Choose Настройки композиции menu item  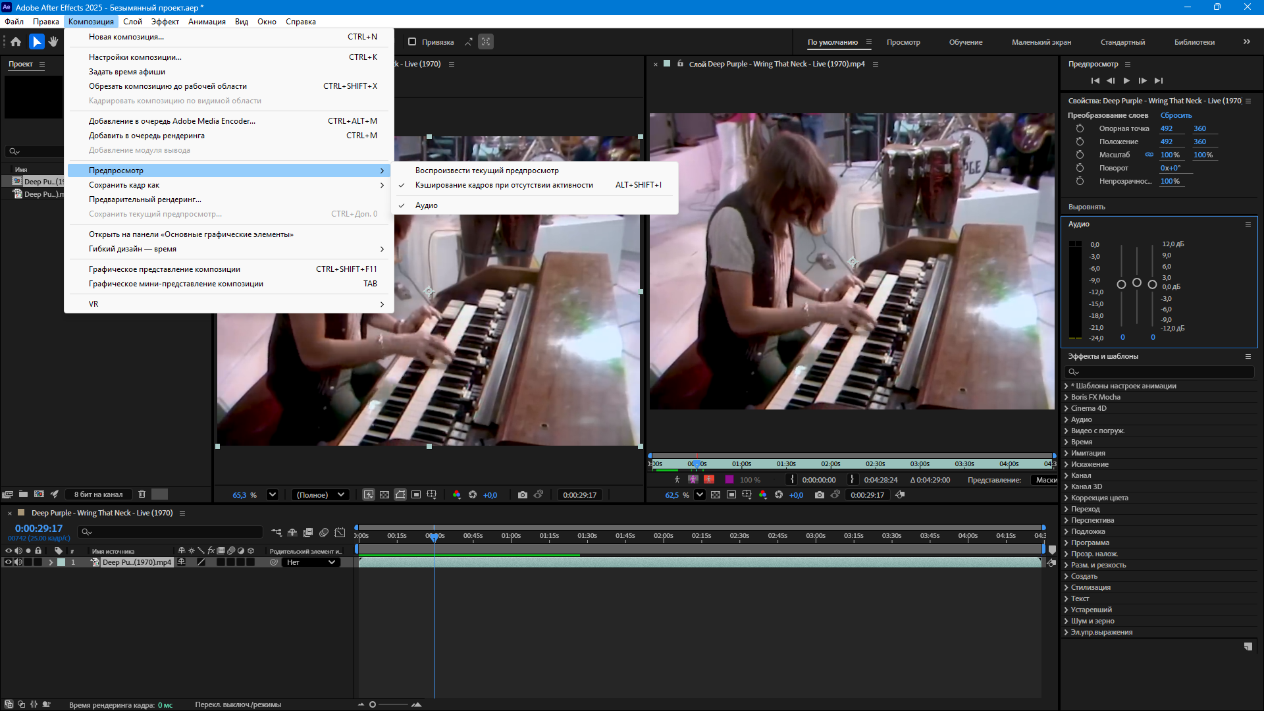[x=229, y=57]
